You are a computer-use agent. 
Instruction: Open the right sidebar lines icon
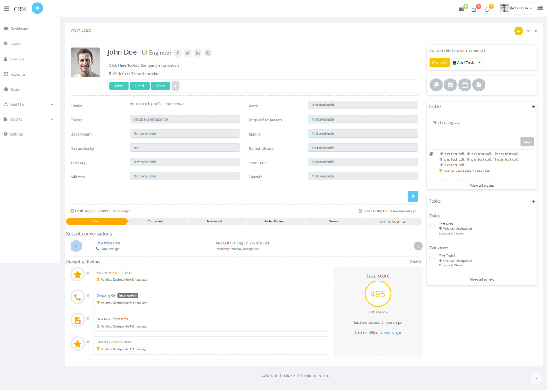(x=540, y=8)
